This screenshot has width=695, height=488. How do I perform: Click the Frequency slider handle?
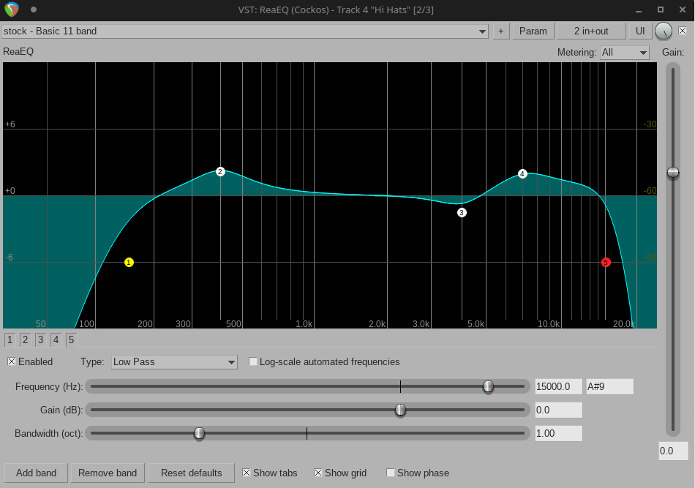(x=488, y=386)
